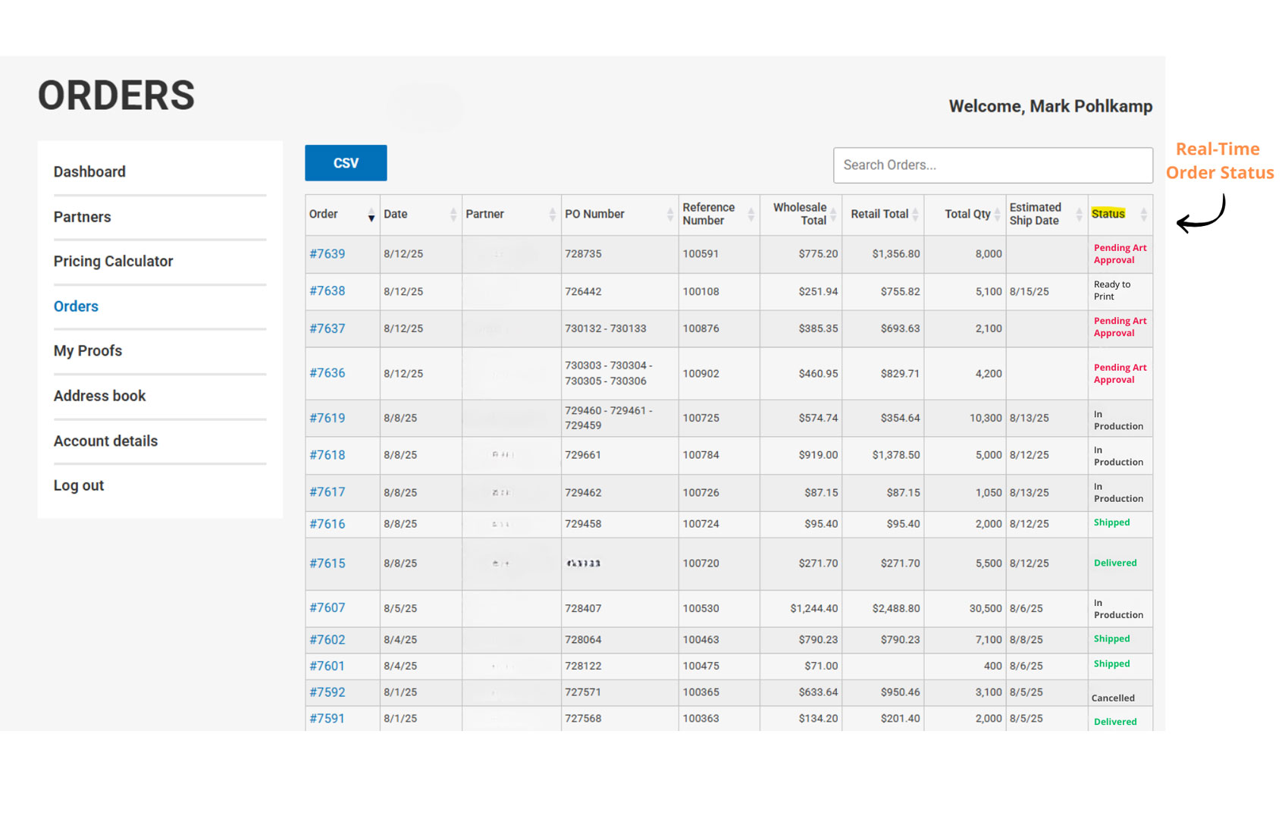Sort by Partner column arrows

(x=553, y=215)
